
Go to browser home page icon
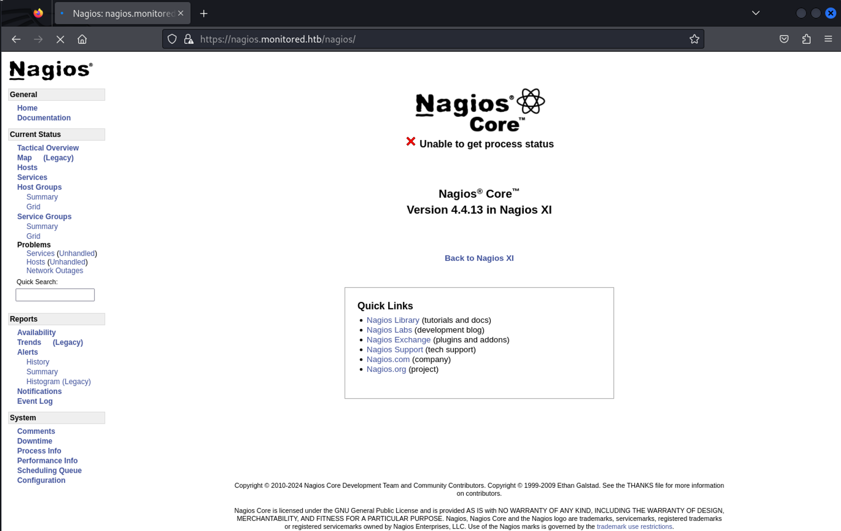click(82, 39)
